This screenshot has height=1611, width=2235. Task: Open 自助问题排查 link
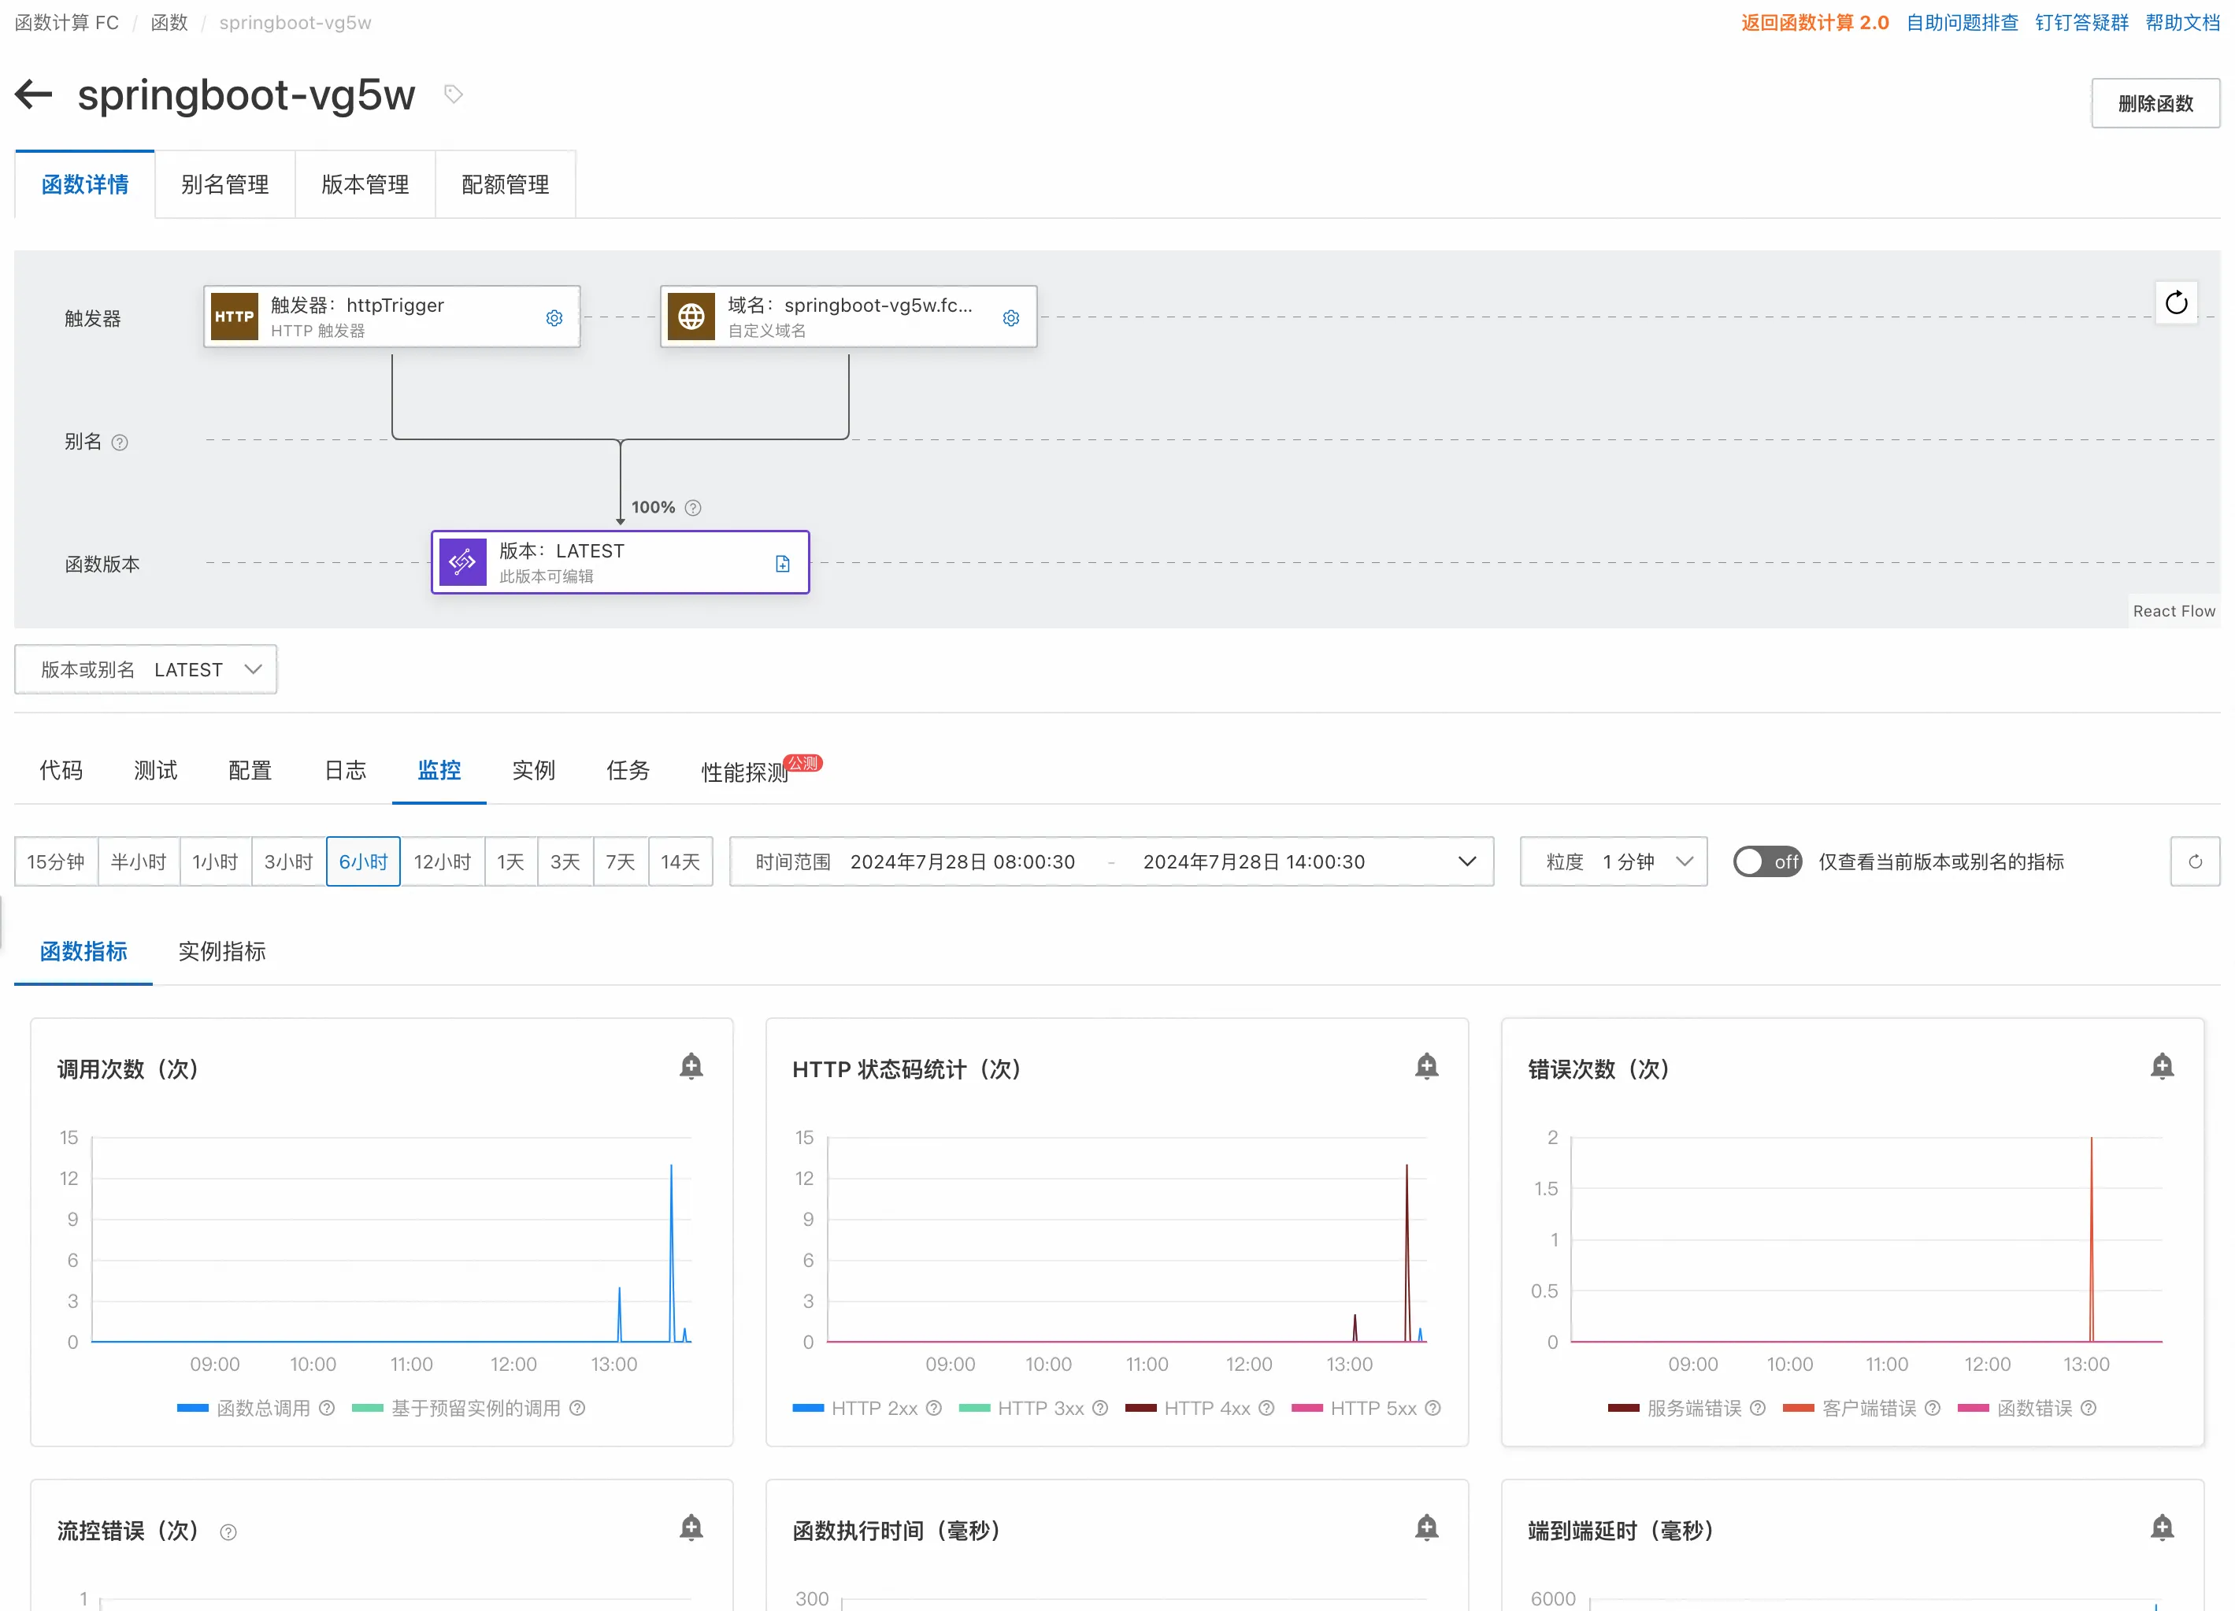pos(1962,23)
